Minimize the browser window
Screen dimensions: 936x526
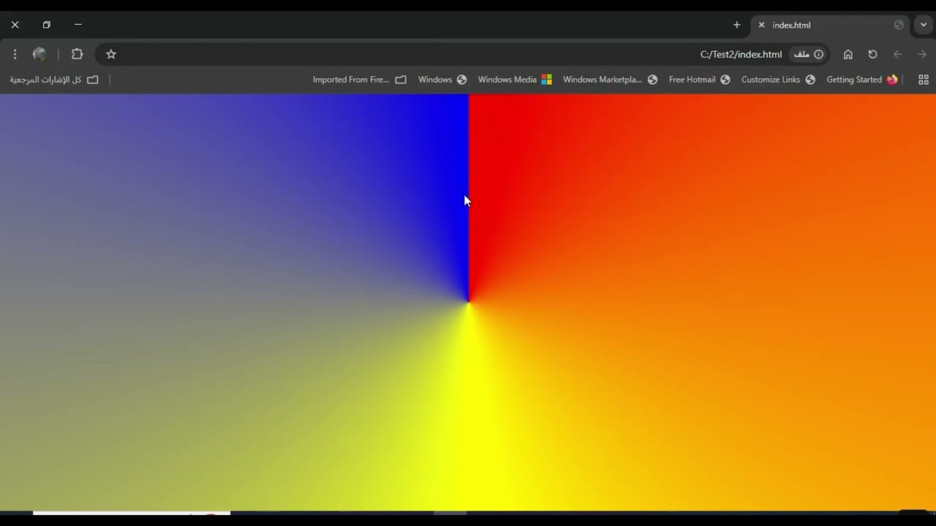click(78, 25)
